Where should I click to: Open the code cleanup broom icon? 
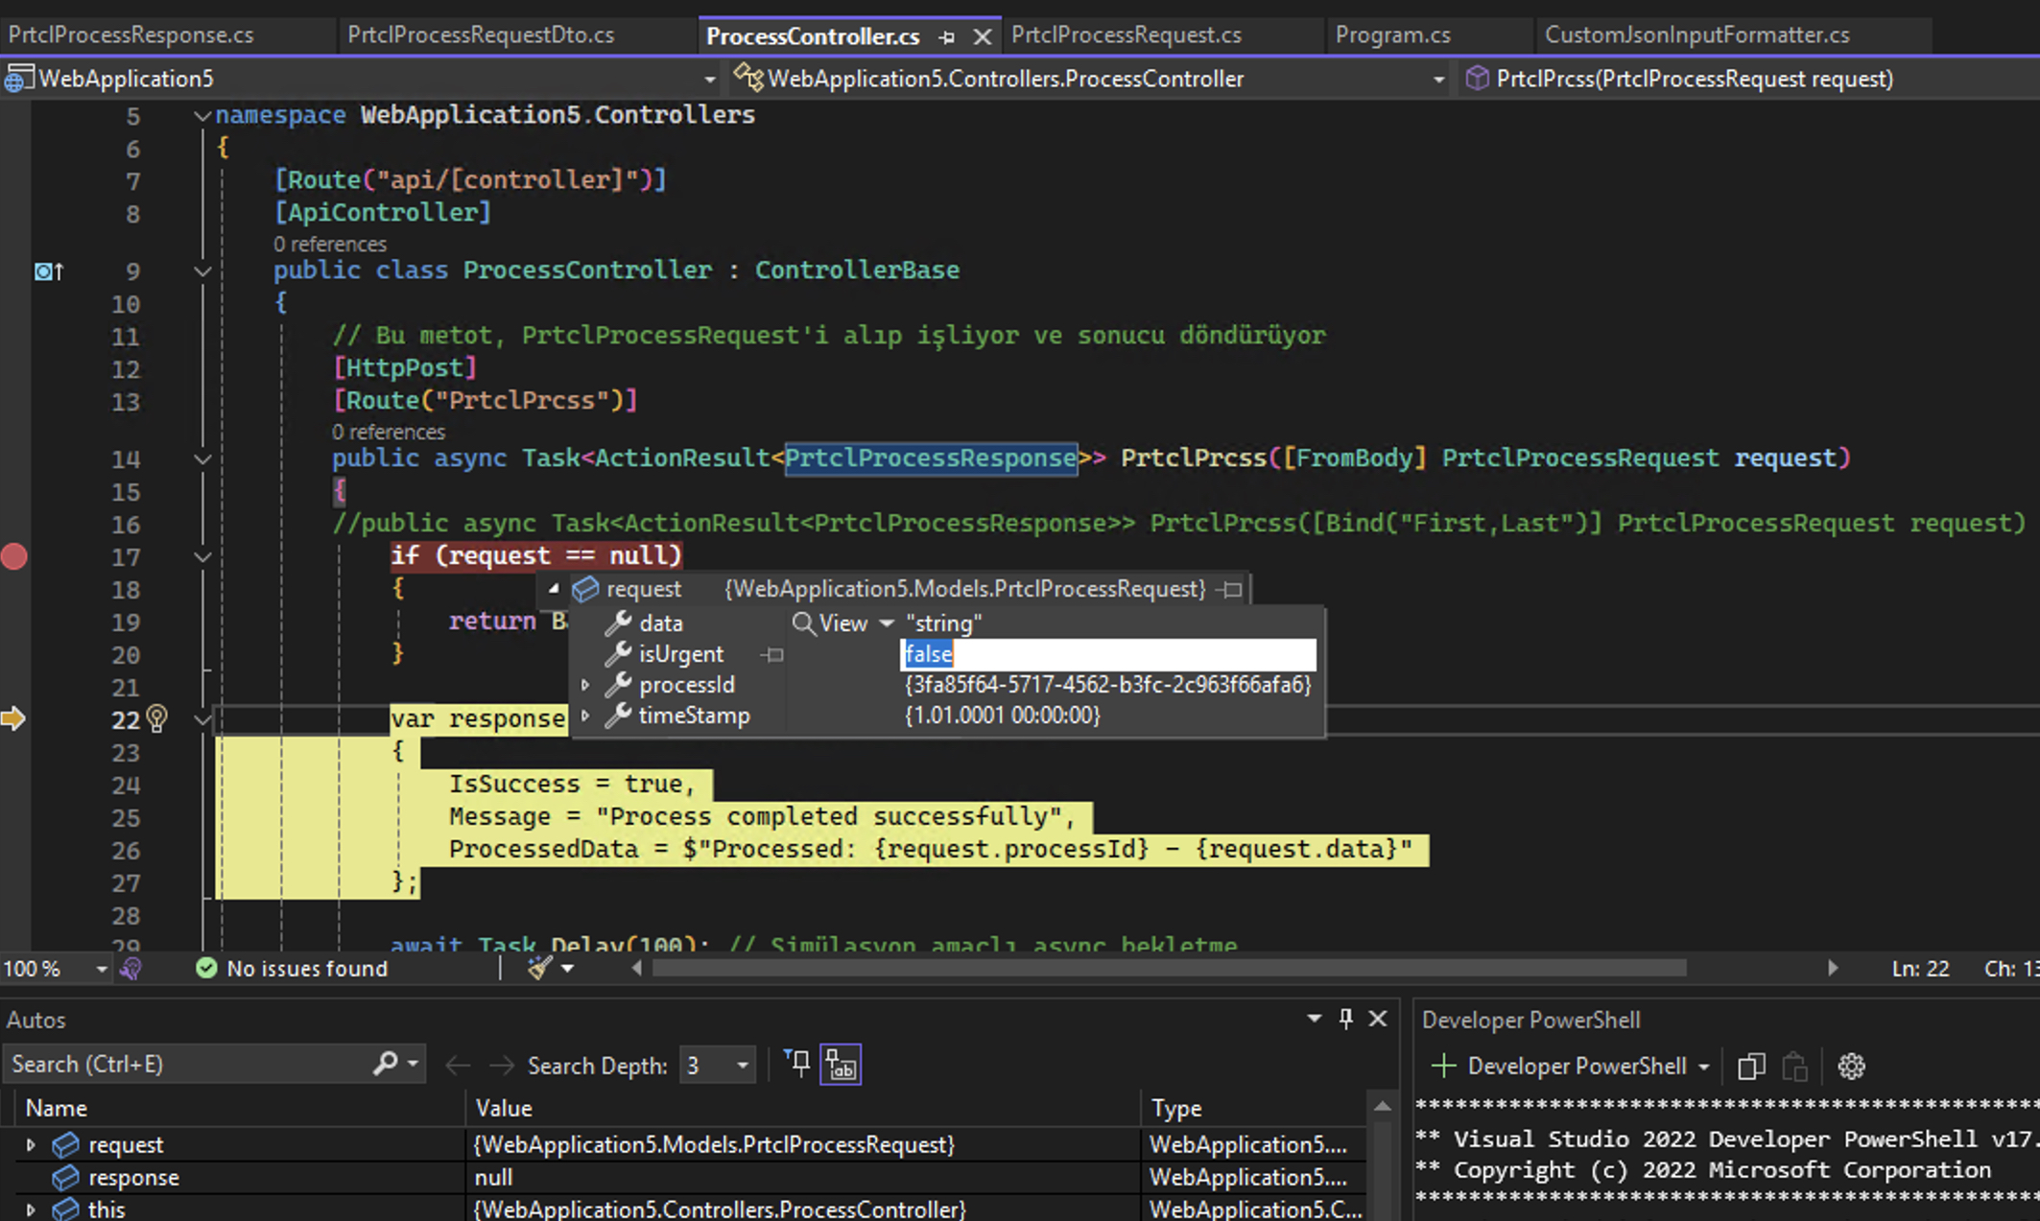point(539,969)
